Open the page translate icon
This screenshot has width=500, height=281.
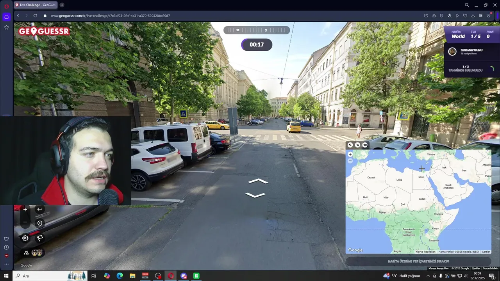[x=449, y=16]
